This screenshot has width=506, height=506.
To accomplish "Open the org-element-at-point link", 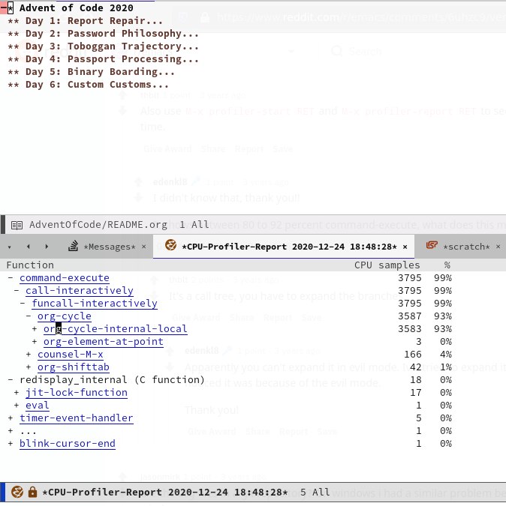I will (104, 342).
